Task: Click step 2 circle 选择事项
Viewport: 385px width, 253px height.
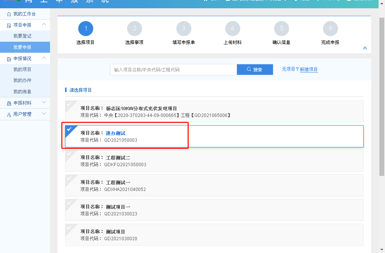Action: [135, 29]
